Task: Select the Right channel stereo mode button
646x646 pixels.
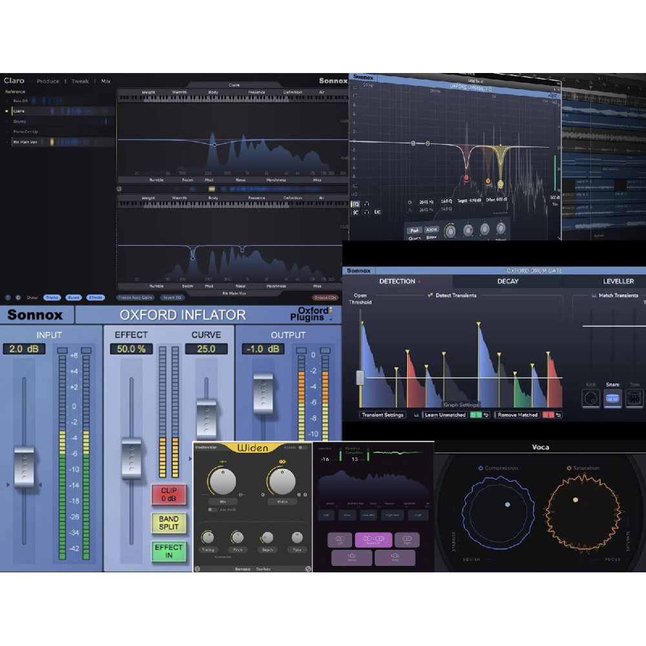Action: coord(407,539)
